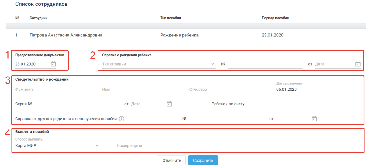Screen dimensions: 366x167
Task: Click the Тип пособия column header
Action: (171, 18)
